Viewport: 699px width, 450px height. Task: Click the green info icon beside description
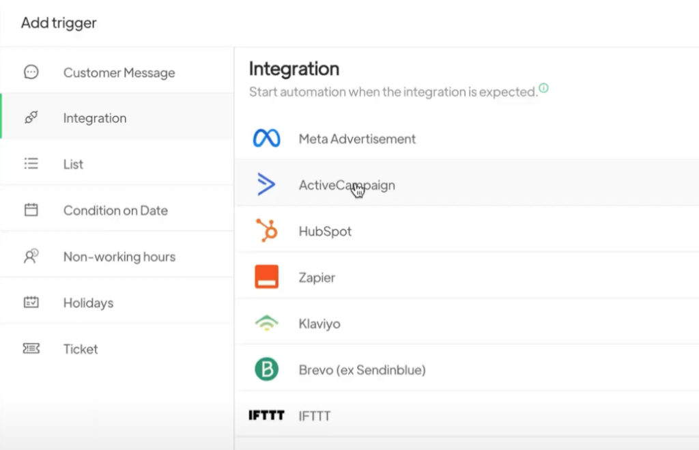point(544,88)
